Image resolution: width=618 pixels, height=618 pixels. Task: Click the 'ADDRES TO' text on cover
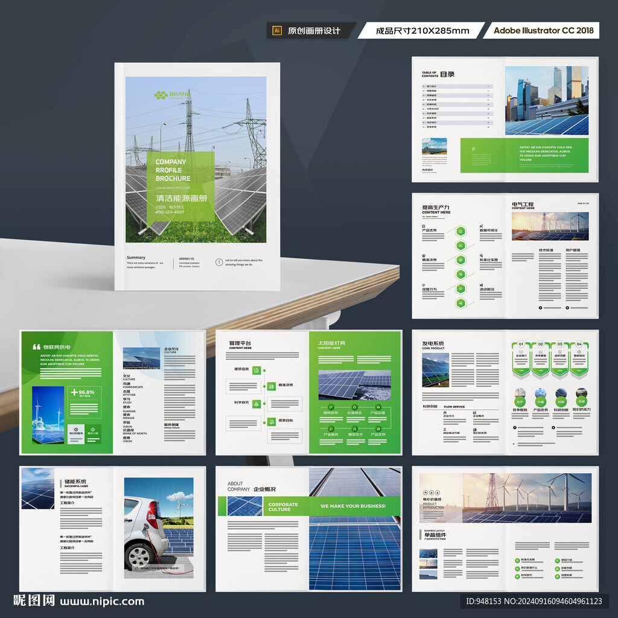[x=186, y=259]
